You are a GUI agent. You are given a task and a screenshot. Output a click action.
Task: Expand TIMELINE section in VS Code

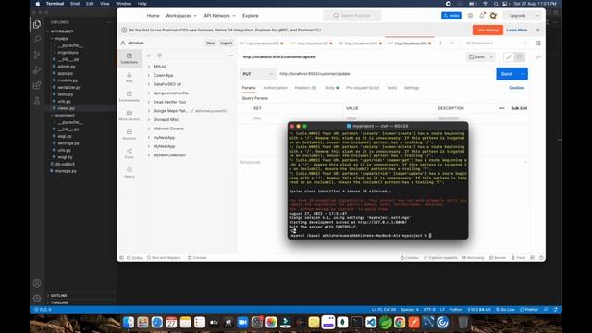(x=59, y=302)
